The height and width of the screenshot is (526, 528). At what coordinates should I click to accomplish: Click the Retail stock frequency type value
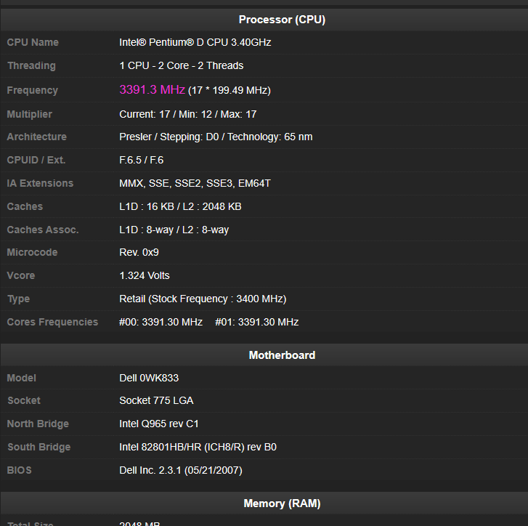pos(203,299)
